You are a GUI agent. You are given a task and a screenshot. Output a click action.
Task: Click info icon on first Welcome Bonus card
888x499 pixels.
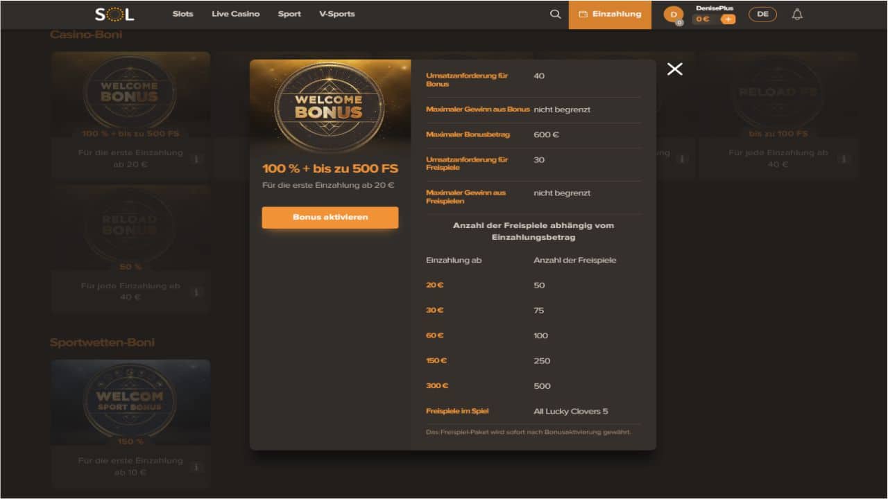coord(196,159)
